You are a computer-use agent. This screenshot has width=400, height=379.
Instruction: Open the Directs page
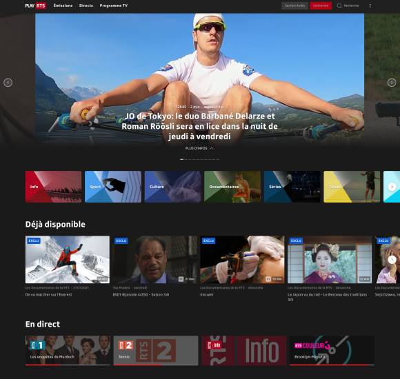point(86,6)
